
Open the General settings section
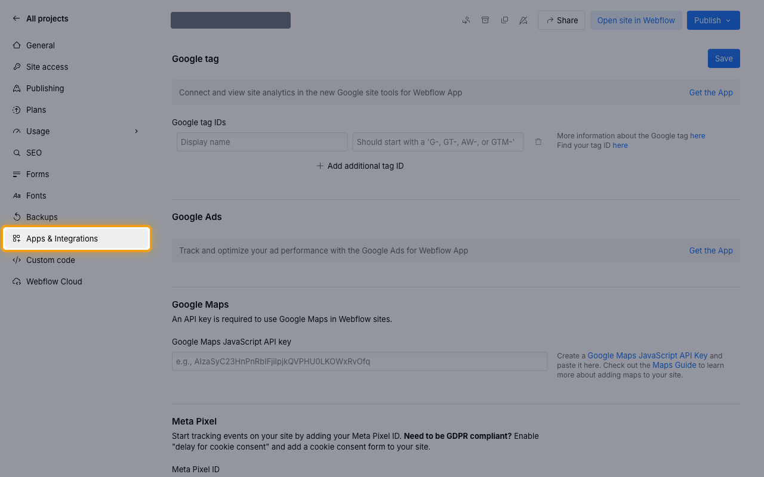click(76, 45)
